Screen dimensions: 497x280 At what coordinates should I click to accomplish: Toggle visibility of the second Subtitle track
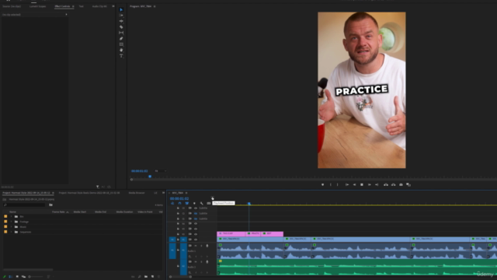click(196, 213)
